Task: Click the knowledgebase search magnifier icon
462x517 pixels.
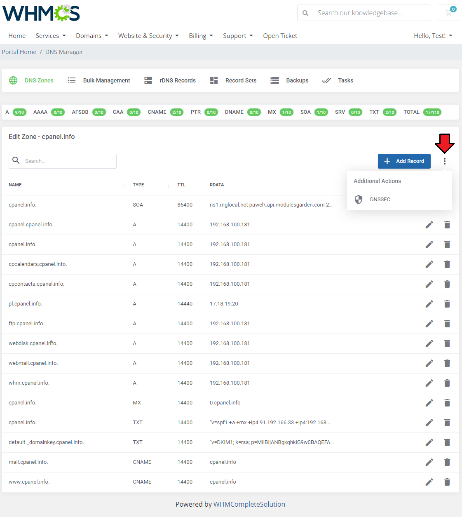Action: (x=305, y=13)
